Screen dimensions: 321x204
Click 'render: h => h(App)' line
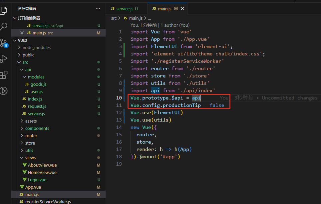point(164,149)
